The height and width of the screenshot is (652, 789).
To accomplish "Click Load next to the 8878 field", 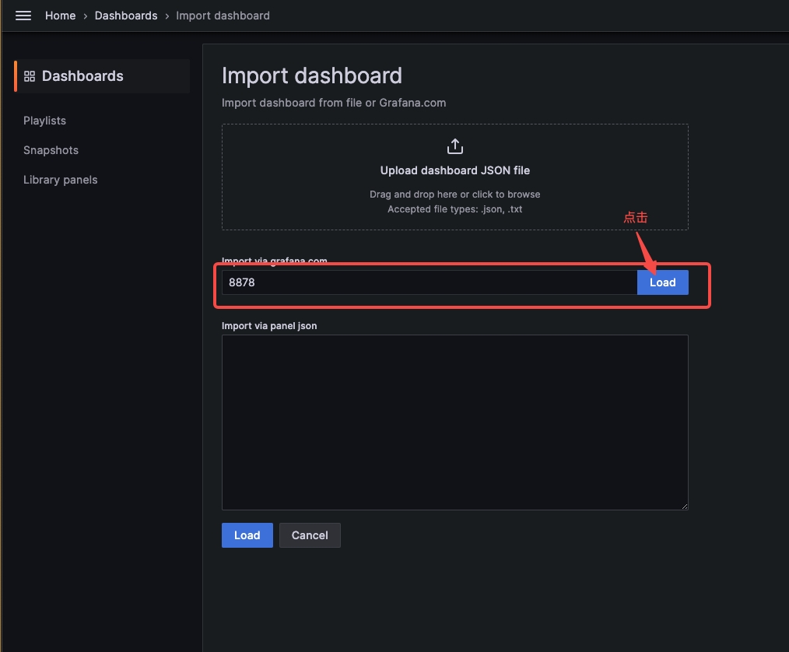I will click(663, 282).
